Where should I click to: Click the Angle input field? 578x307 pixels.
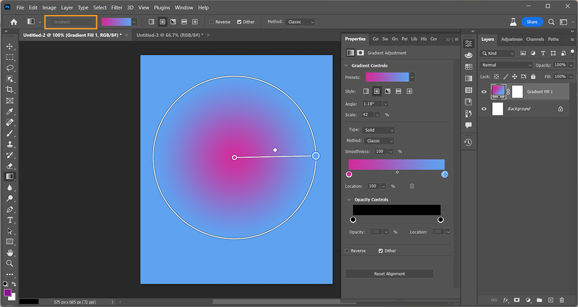372,104
